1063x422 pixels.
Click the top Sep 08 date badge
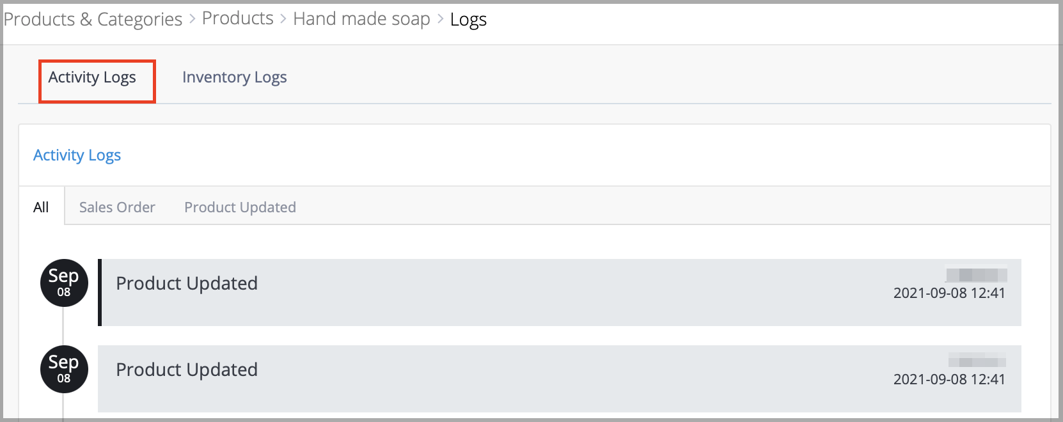pyautogui.click(x=64, y=283)
